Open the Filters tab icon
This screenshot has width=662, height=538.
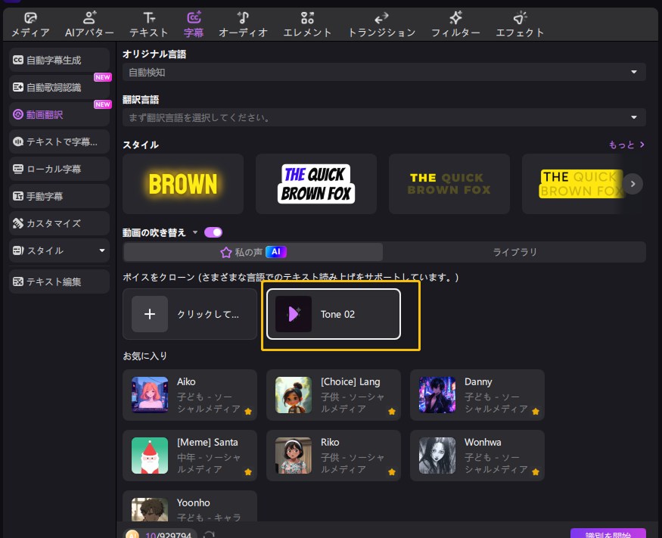[x=455, y=17]
